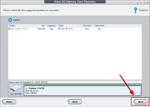The height and width of the screenshot is (107, 150).
Task: Click the Option column header
Action: click(x=69, y=26)
